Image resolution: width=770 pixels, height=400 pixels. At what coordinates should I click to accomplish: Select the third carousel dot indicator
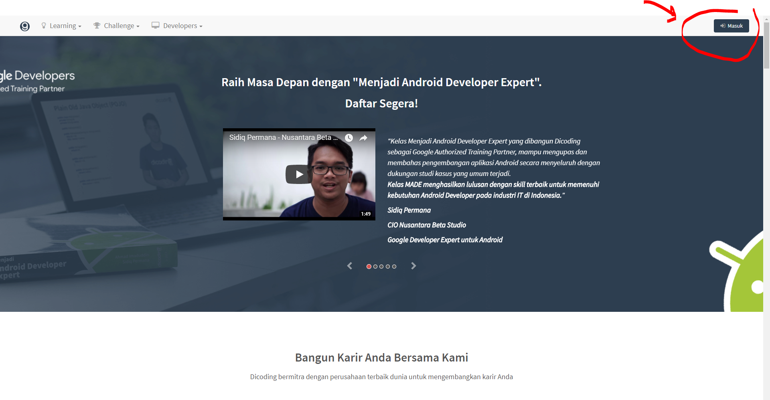[381, 267]
